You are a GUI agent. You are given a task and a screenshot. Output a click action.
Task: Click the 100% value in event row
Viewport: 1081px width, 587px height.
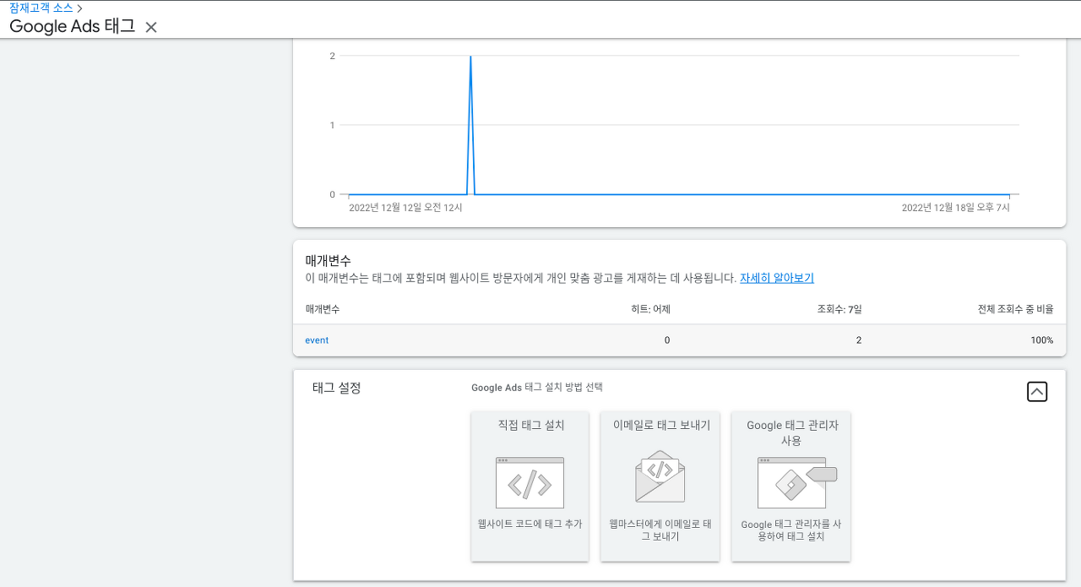click(1041, 340)
